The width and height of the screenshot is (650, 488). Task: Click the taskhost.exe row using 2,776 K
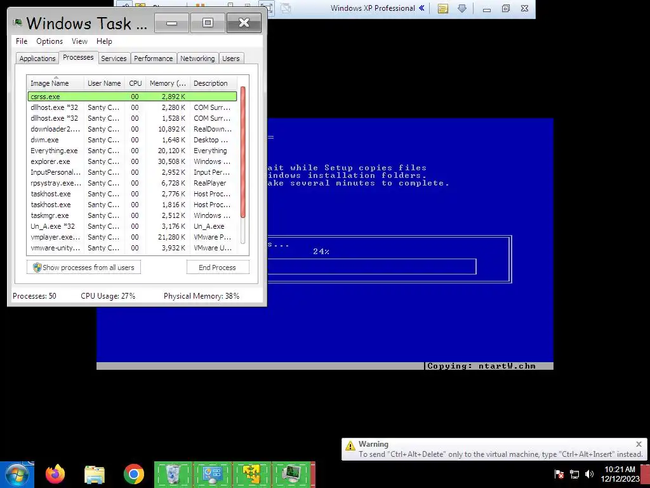coord(132,194)
